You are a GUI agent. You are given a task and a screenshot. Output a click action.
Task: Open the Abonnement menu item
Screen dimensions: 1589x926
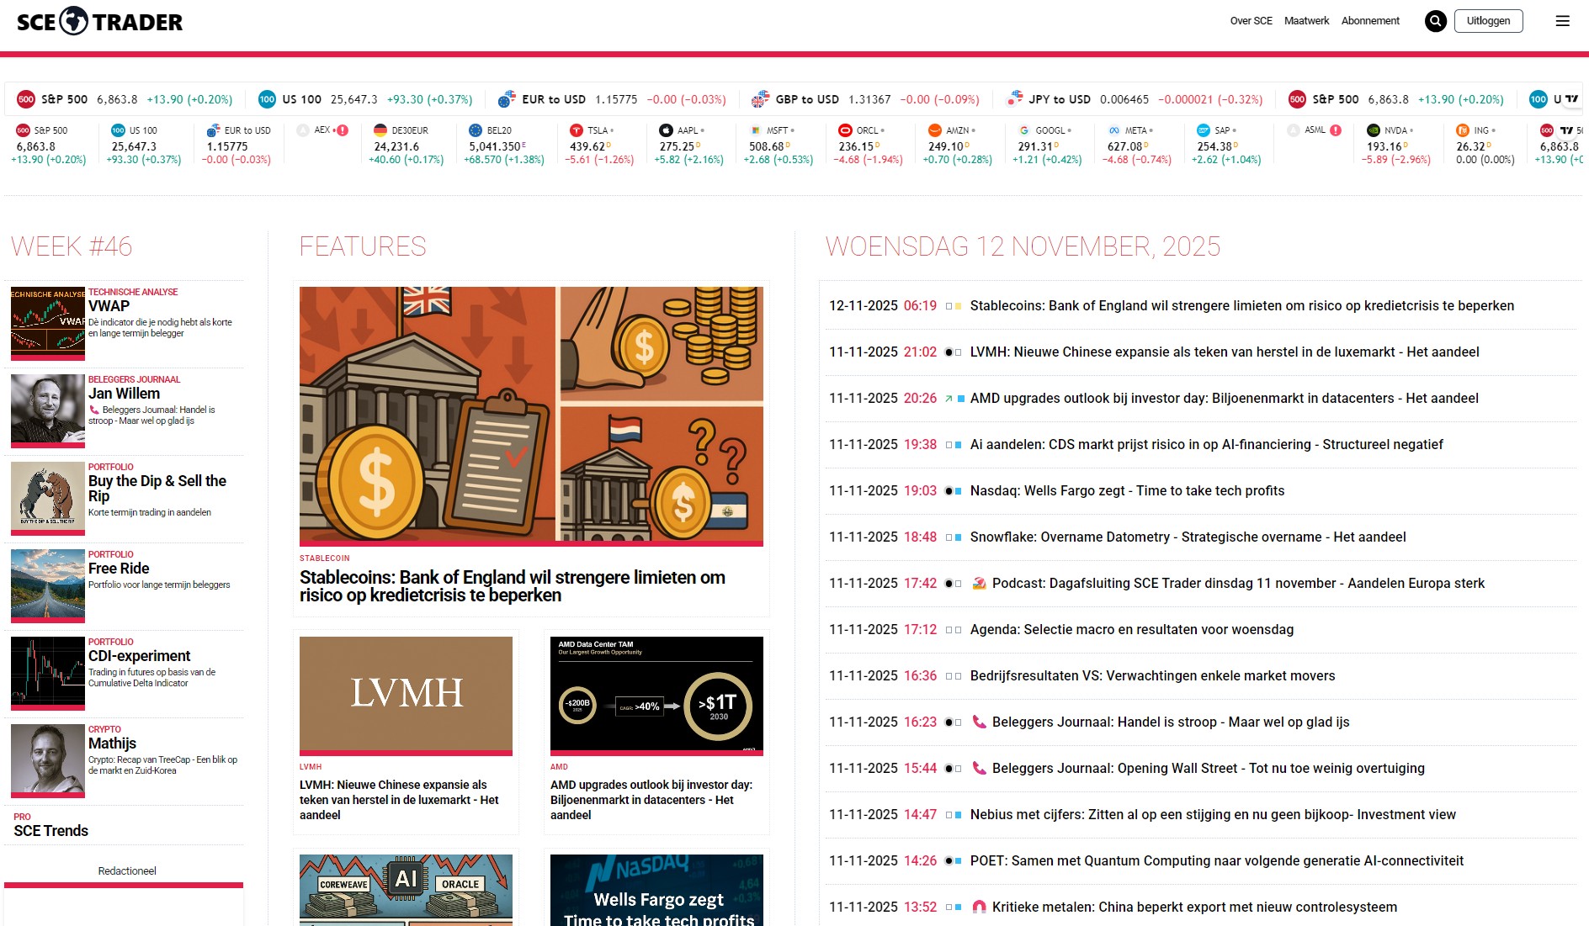[1370, 21]
